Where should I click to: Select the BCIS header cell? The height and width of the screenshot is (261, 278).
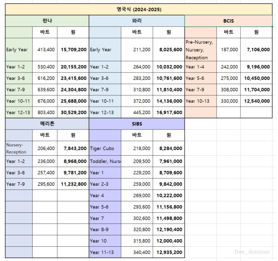[x=229, y=21]
